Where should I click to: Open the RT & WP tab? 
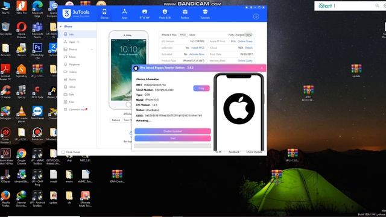145,14
